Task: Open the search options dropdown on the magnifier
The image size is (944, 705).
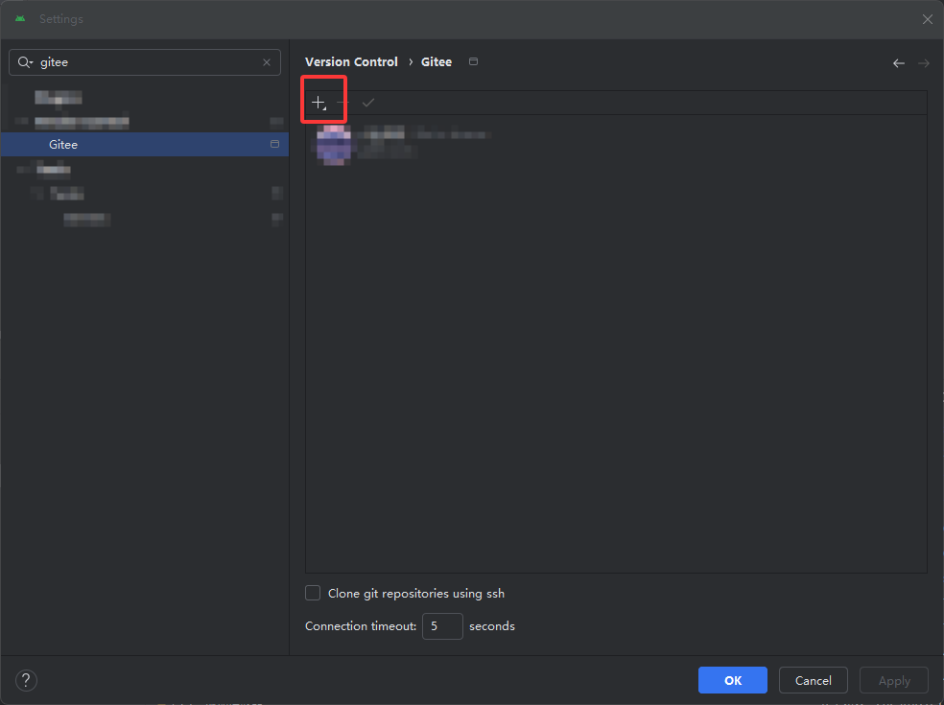Action: (26, 61)
